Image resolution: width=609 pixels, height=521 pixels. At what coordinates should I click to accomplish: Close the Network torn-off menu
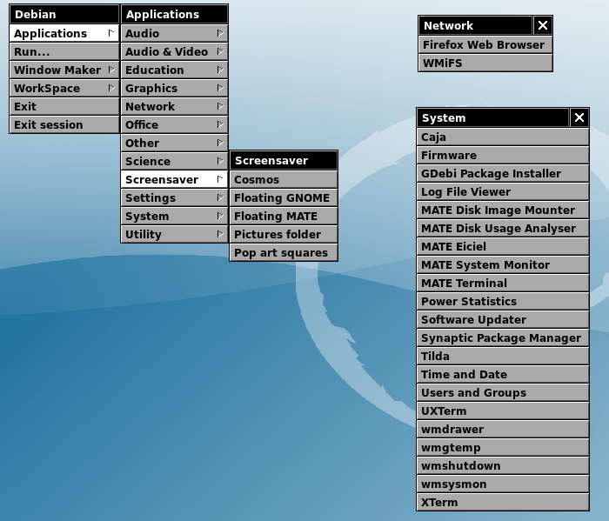pyautogui.click(x=543, y=25)
